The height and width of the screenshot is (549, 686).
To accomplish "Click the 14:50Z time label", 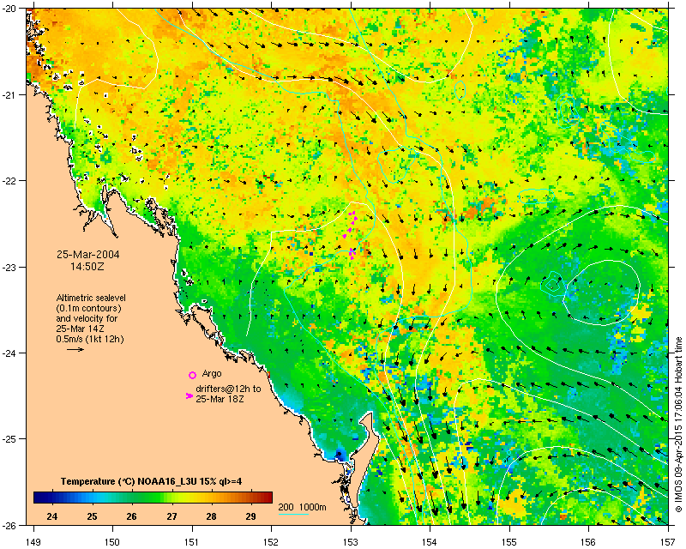I will [87, 266].
